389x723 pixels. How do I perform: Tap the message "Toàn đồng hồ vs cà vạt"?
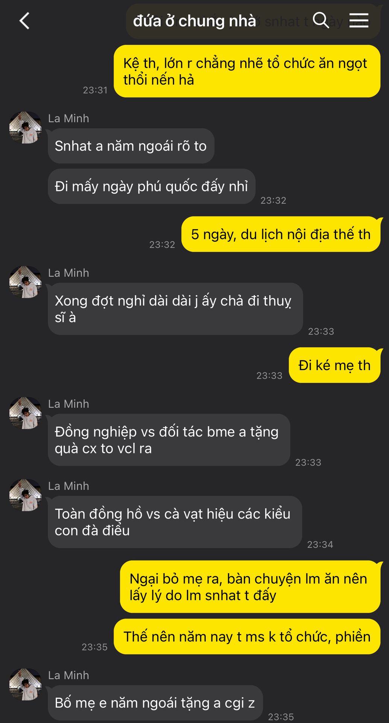[175, 522]
